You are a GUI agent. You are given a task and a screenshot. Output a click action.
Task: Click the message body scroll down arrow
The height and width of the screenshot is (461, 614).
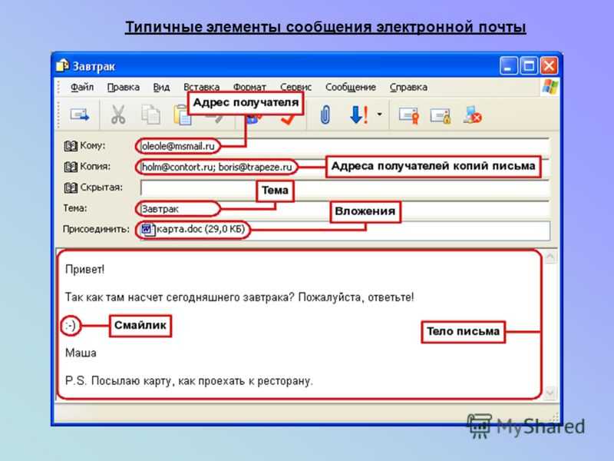tap(550, 393)
